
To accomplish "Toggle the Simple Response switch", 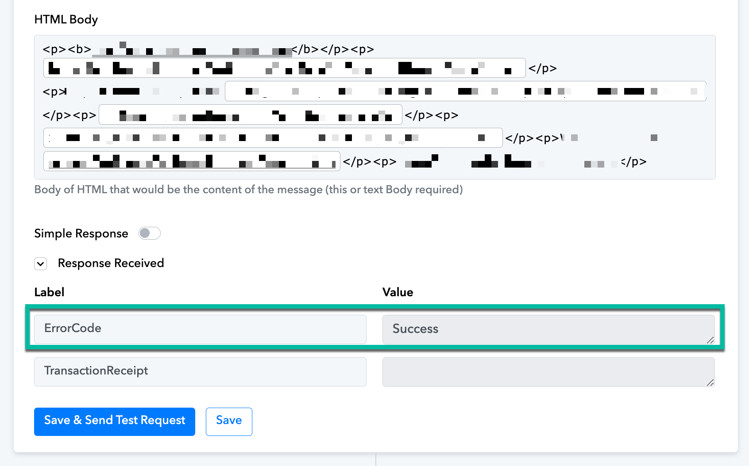I will 149,233.
